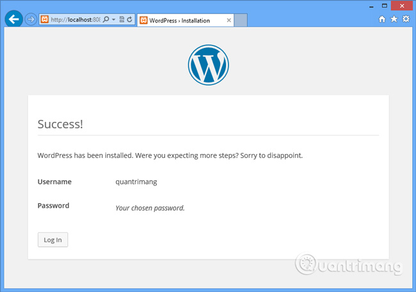Select the WordPress › Installation tab
The height and width of the screenshot is (292, 416).
click(185, 20)
